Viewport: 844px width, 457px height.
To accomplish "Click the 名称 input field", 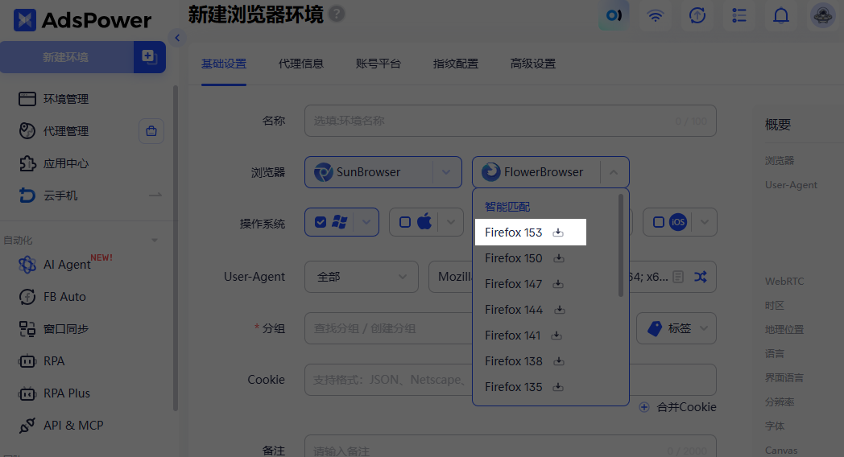I will [511, 121].
